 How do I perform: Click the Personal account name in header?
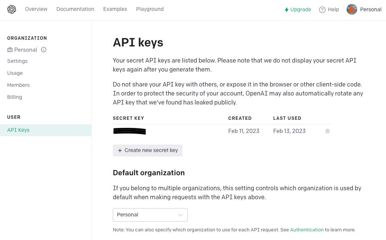[371, 9]
